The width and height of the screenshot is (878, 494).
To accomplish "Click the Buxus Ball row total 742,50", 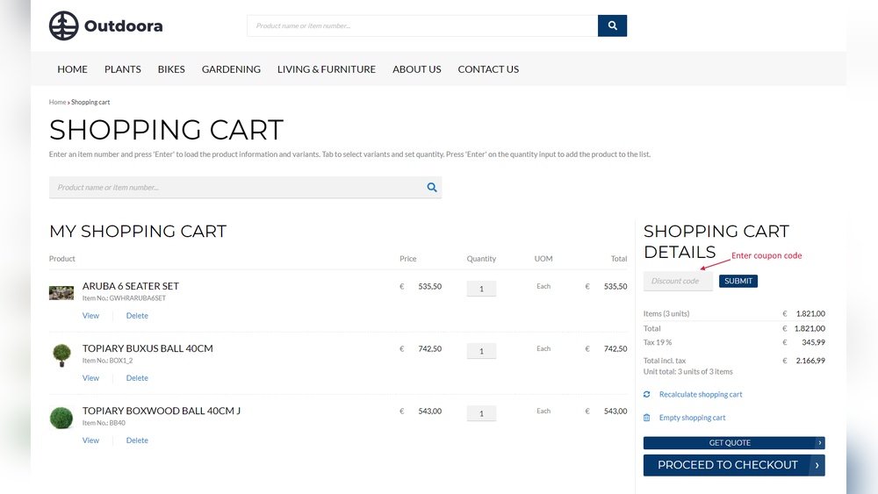I will pos(615,348).
